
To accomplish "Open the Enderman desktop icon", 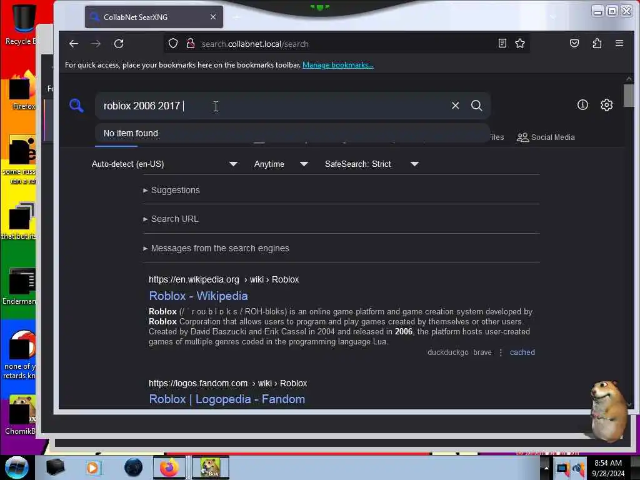I will coord(19,286).
